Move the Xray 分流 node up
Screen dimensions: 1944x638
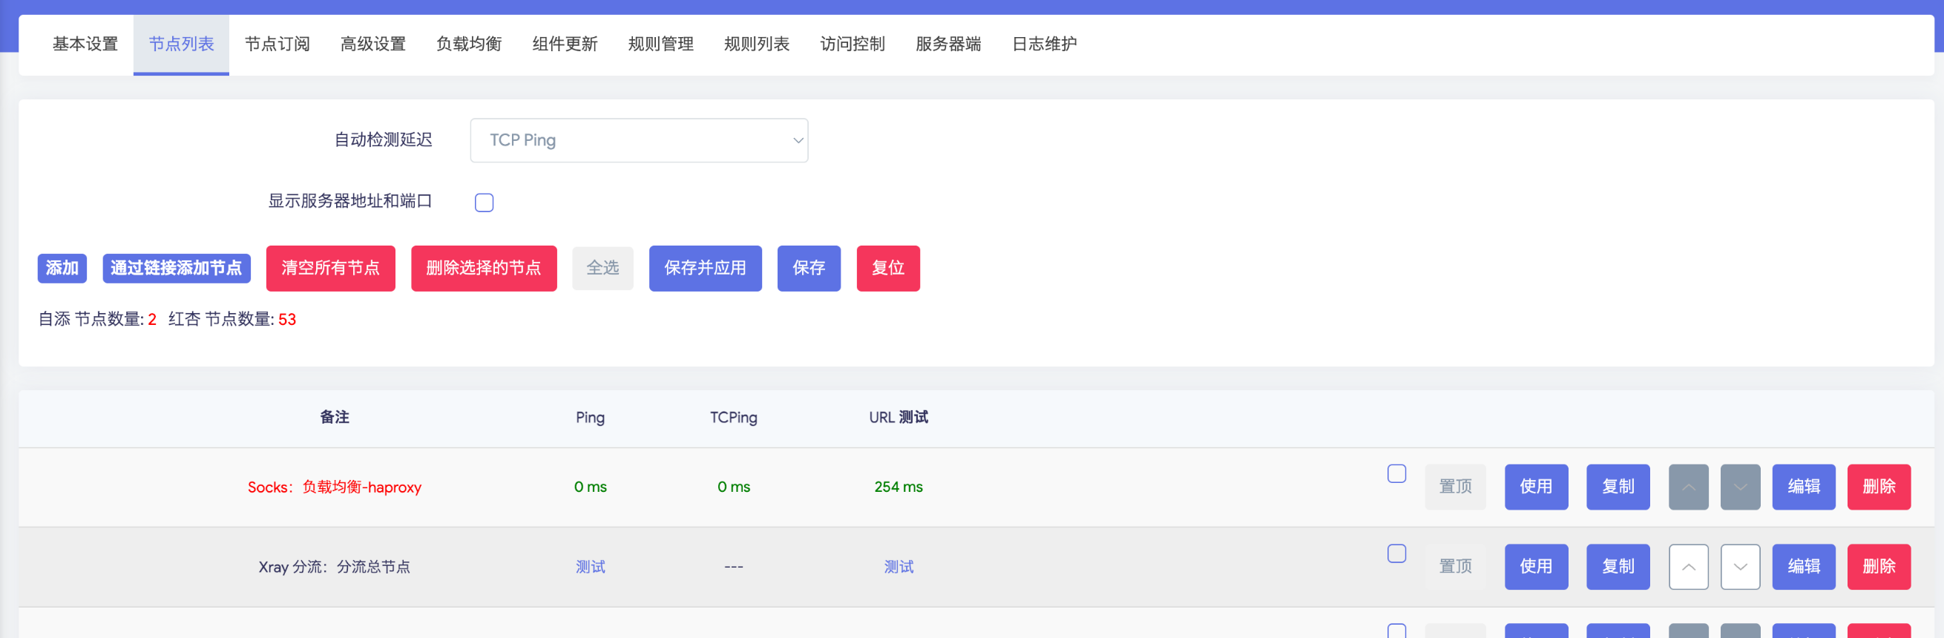coord(1688,566)
